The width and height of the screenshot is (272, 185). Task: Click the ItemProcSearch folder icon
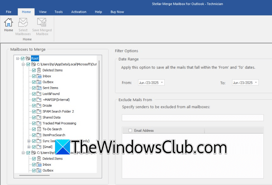[39, 135]
